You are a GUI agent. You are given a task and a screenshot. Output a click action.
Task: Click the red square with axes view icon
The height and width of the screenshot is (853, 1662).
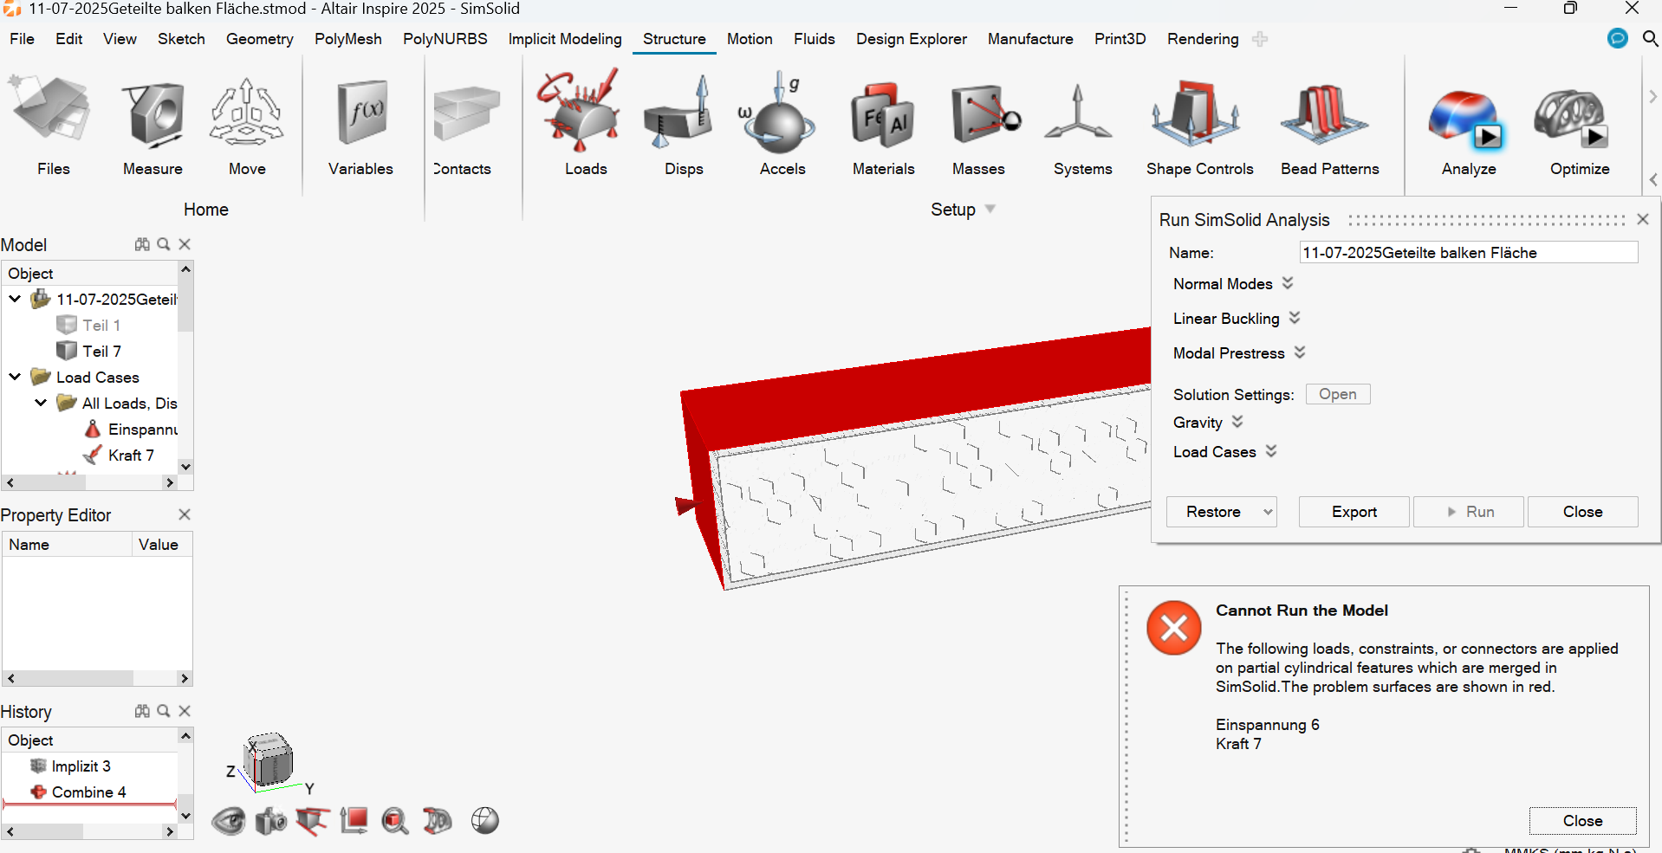[x=354, y=820]
